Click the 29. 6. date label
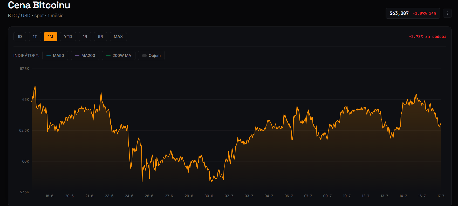Screen dimensions: 458x206 (x=189, y=196)
